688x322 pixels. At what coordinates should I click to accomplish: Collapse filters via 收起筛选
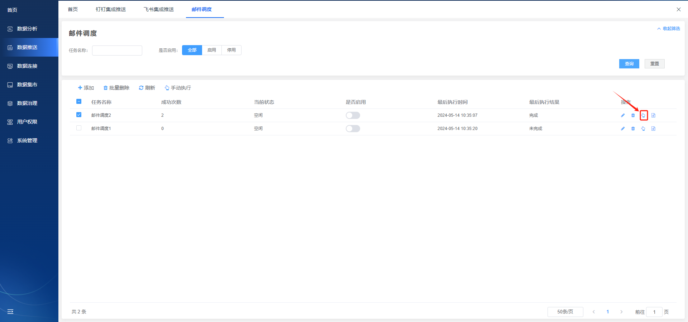[669, 29]
